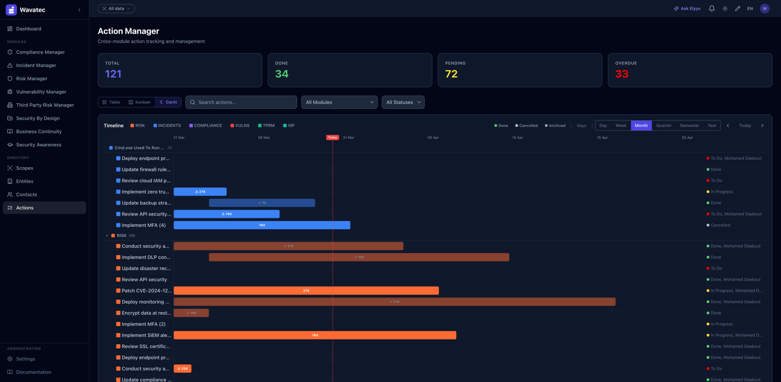Ask Elyys AI assistant
Image resolution: width=781 pixels, height=382 pixels.
click(x=687, y=8)
